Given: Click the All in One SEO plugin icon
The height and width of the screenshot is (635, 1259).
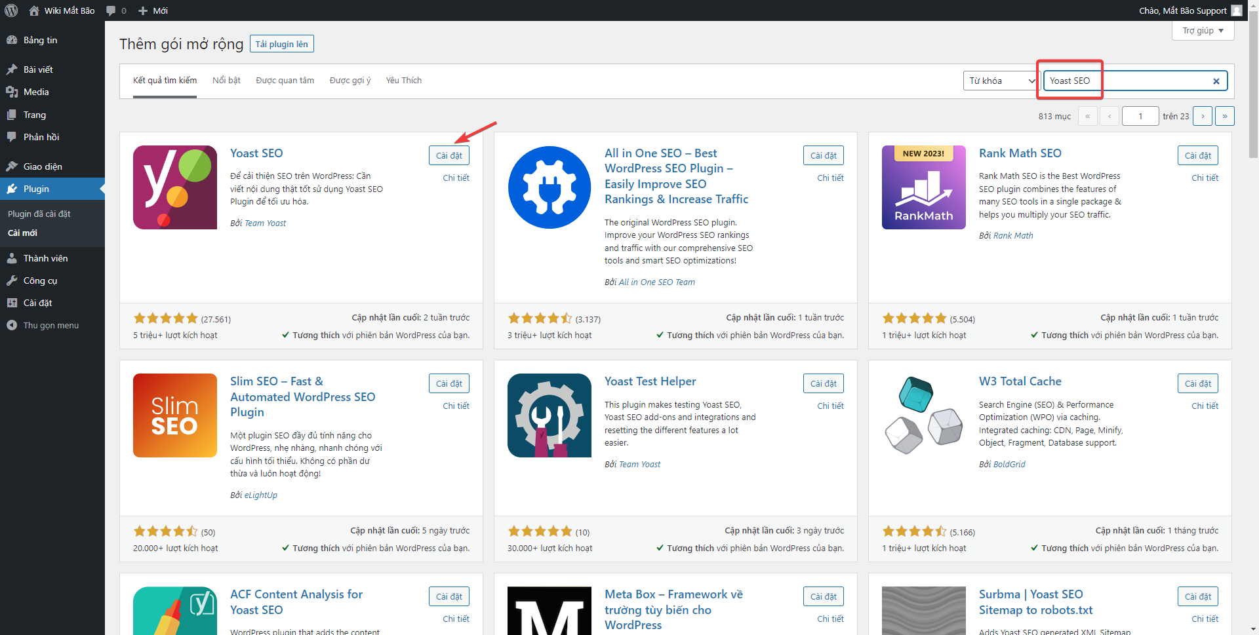Looking at the screenshot, I should click(x=550, y=187).
